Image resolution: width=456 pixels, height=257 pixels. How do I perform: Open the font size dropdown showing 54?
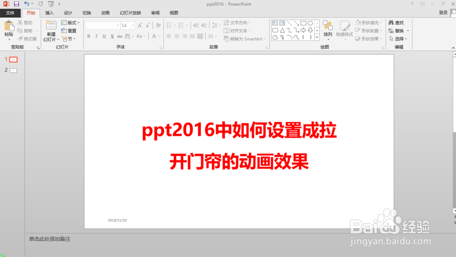tap(133, 26)
